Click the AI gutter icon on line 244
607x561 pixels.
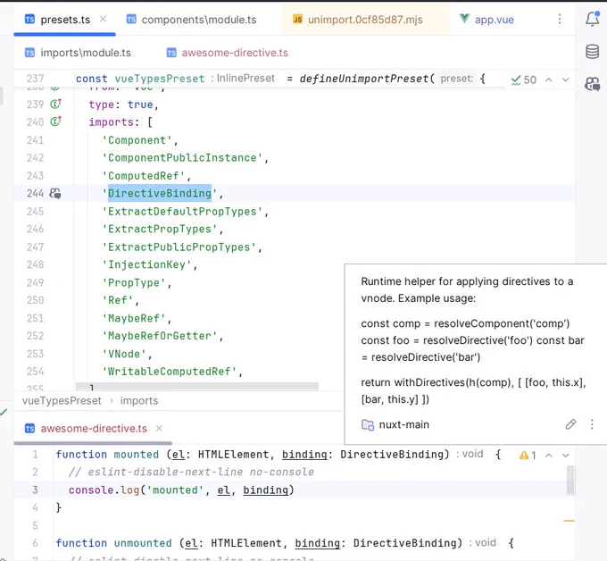click(55, 193)
